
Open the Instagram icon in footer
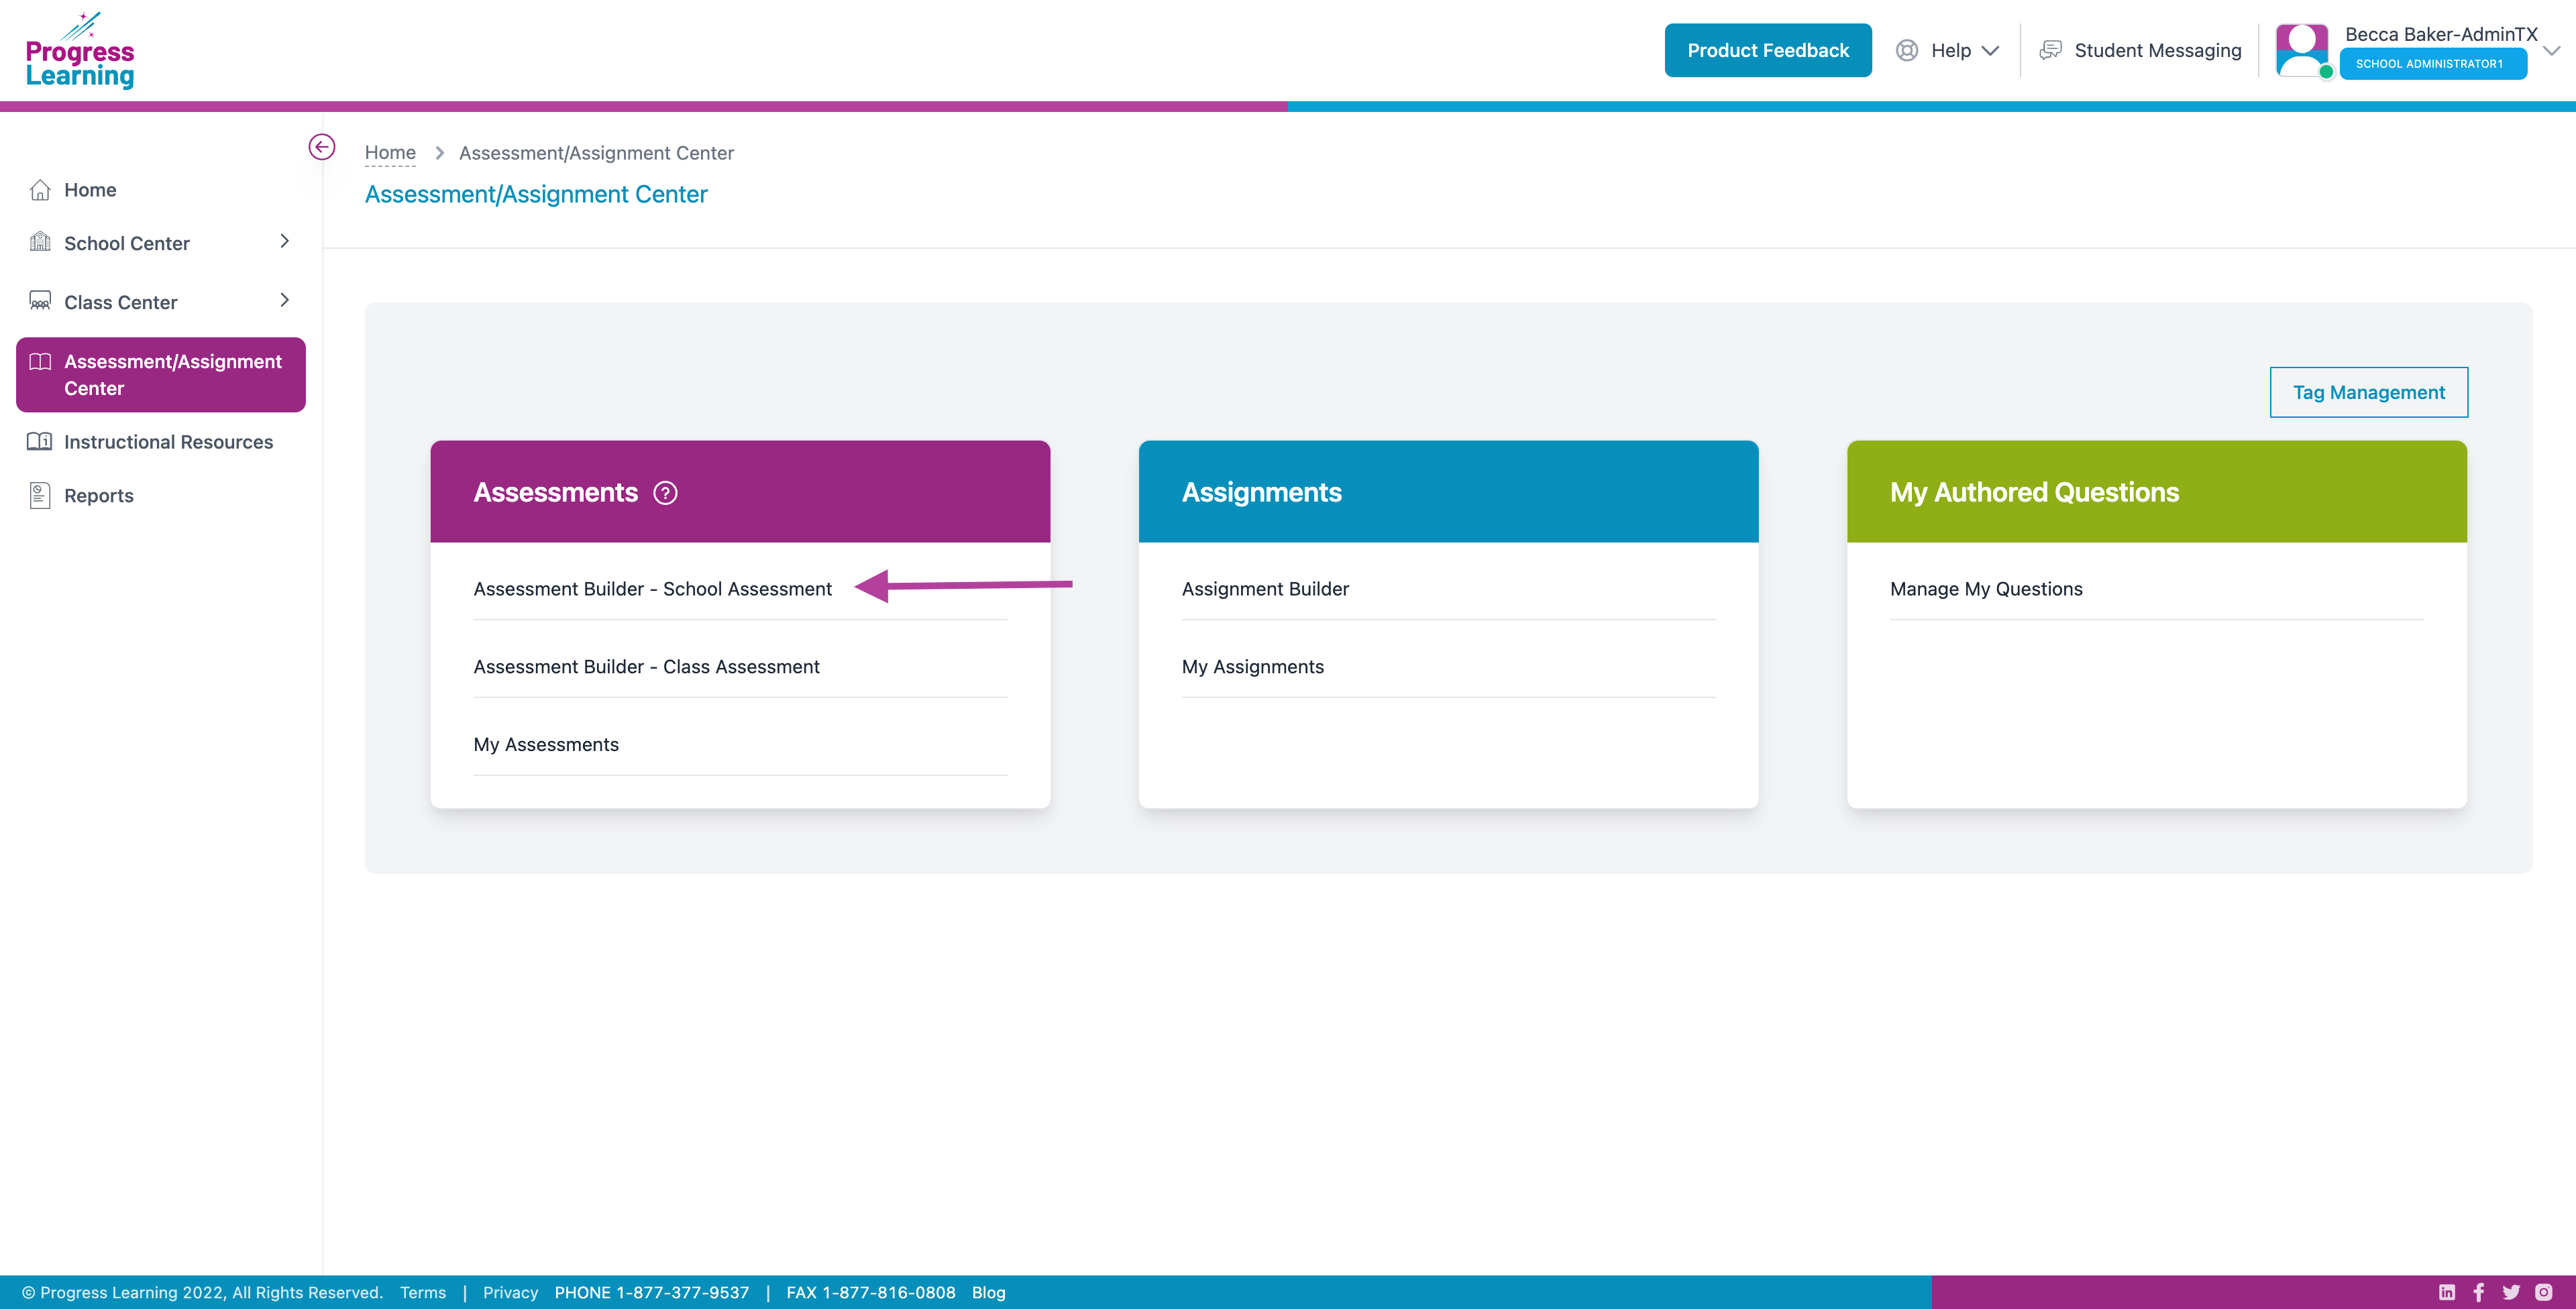(x=2544, y=1292)
